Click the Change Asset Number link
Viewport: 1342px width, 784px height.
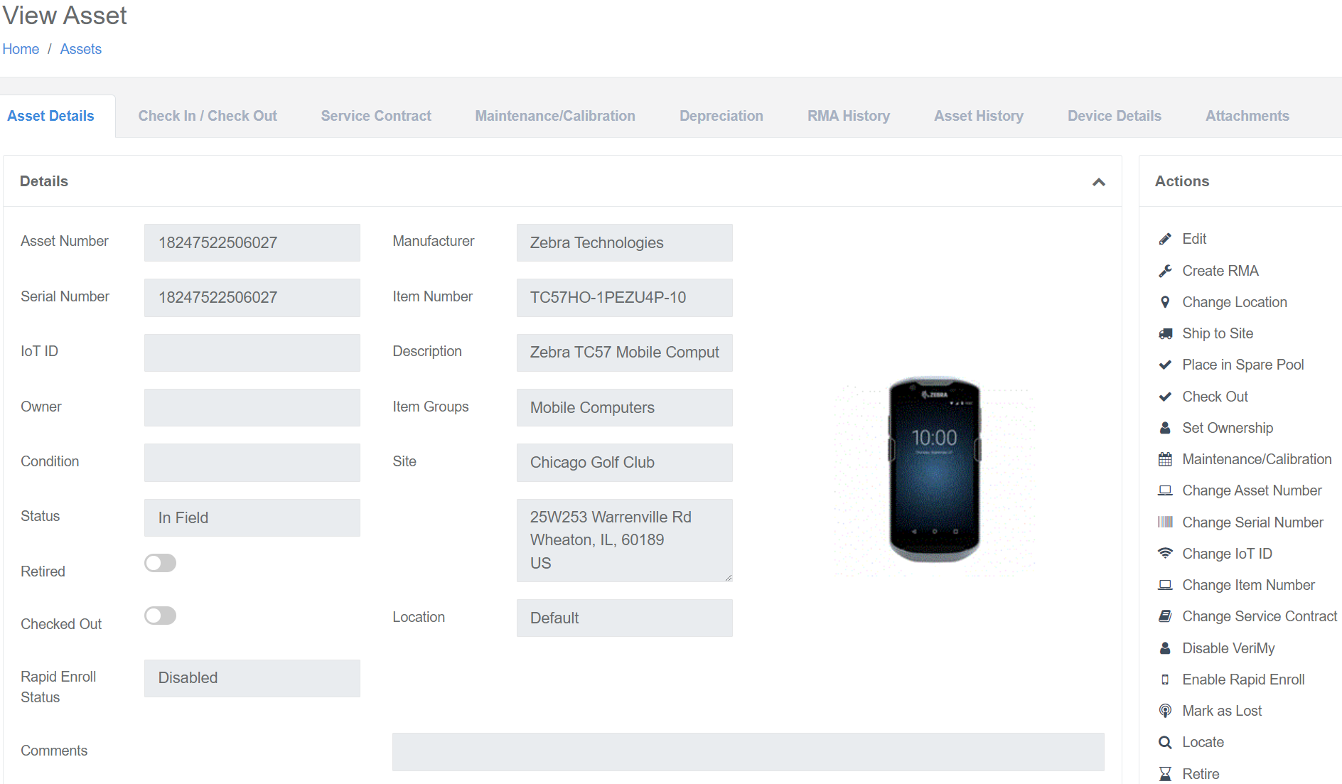pos(1252,490)
